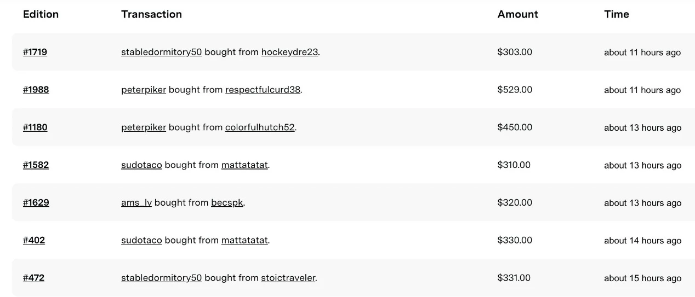View seller becspk profile
Image resolution: width=695 pixels, height=297 pixels.
pyautogui.click(x=227, y=202)
